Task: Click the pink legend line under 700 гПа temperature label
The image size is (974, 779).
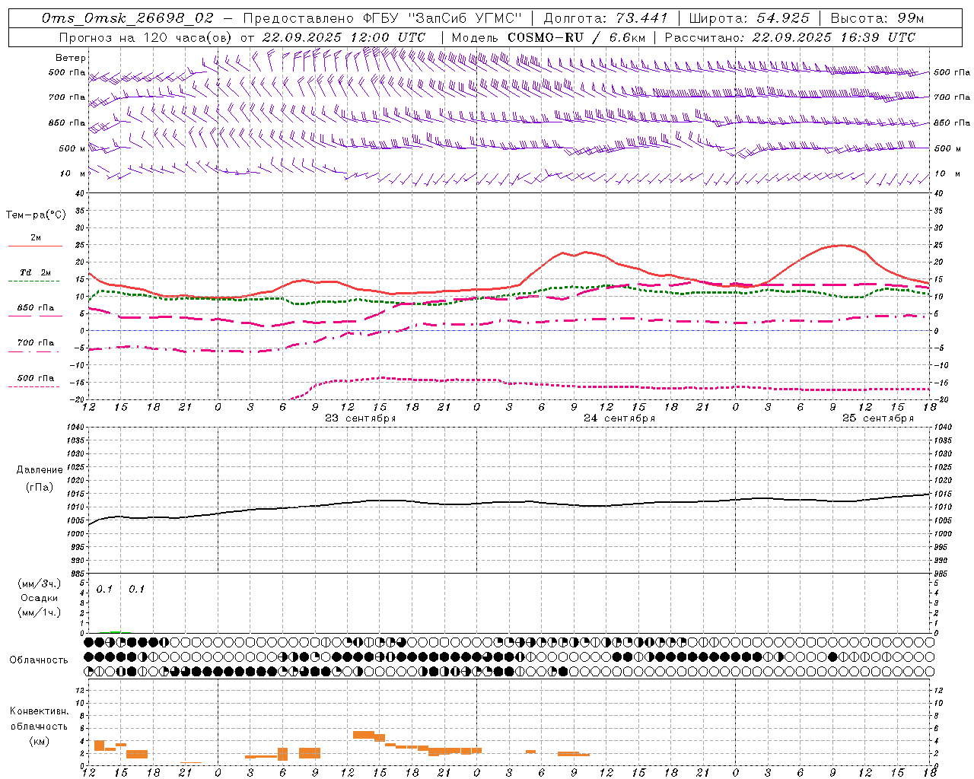Action: (x=33, y=352)
